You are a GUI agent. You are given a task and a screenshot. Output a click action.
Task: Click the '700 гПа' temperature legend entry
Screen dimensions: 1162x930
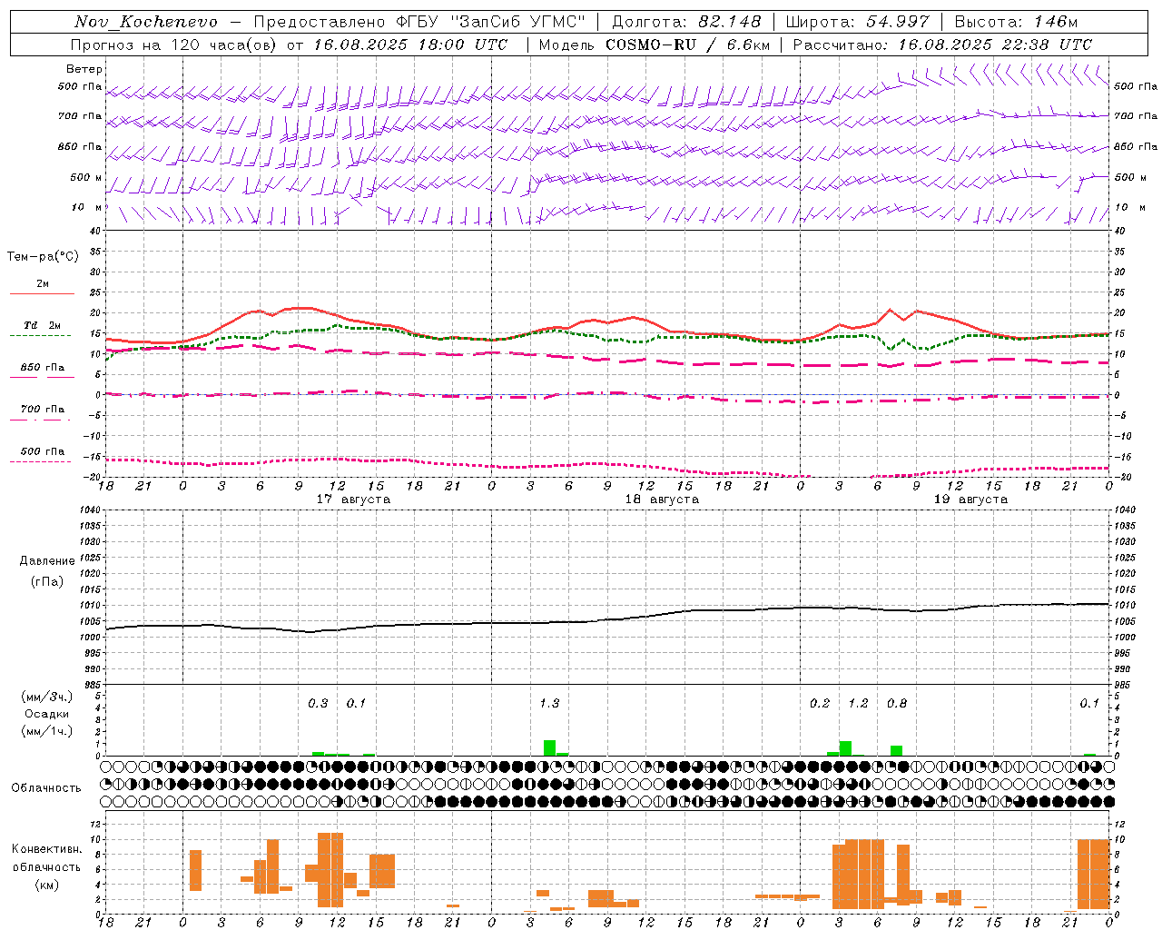click(x=43, y=410)
